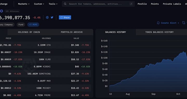Click the 8.889M KIBSHI holdings cell
187x99 pixels.
tap(42, 67)
